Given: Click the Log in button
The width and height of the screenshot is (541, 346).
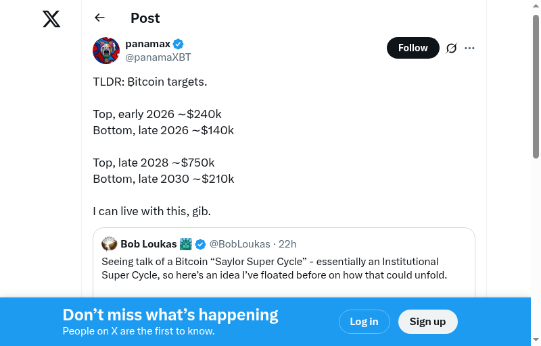Looking at the screenshot, I should point(364,322).
